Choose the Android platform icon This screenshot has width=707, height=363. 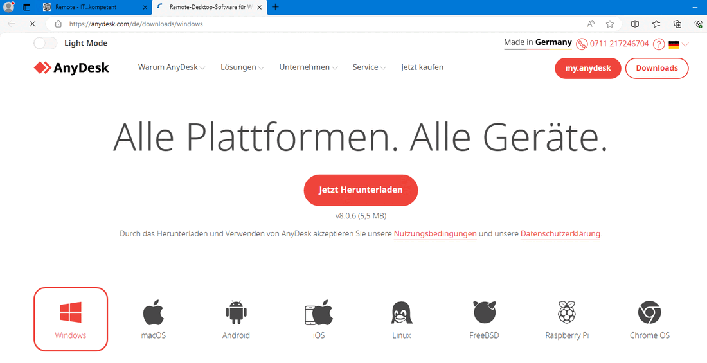click(236, 314)
